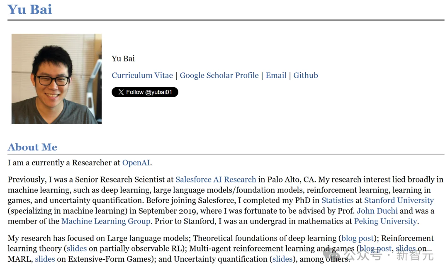Visit the Google Scholar Profile link
The width and height of the screenshot is (448, 273).
pyautogui.click(x=219, y=75)
